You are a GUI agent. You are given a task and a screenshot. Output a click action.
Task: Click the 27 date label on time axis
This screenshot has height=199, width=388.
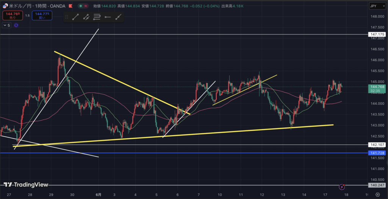9,194
